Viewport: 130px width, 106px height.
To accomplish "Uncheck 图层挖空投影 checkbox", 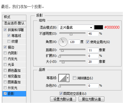I will pyautogui.click(x=61, y=94).
